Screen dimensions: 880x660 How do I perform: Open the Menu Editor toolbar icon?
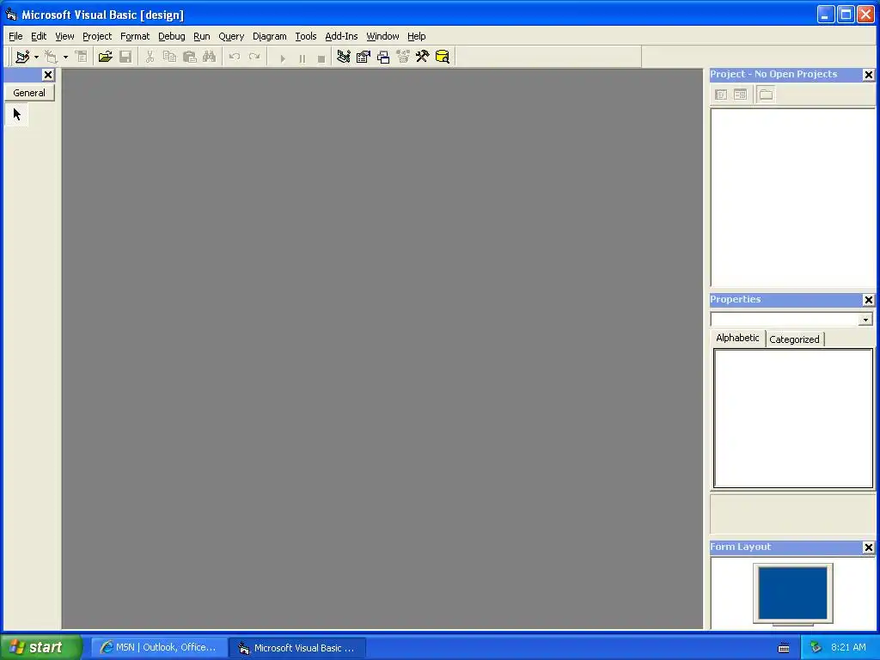(82, 57)
